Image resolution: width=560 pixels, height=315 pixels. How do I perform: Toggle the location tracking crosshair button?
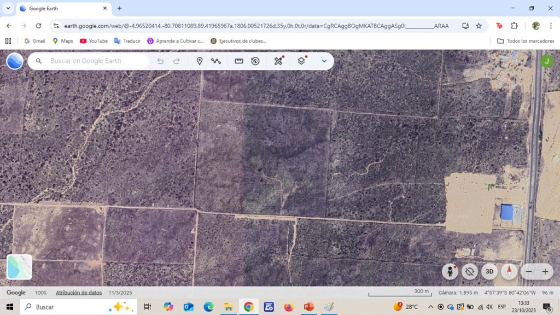point(470,271)
